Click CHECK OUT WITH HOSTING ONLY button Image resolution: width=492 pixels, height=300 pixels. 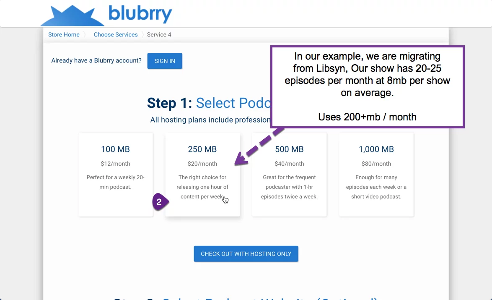coord(246,254)
